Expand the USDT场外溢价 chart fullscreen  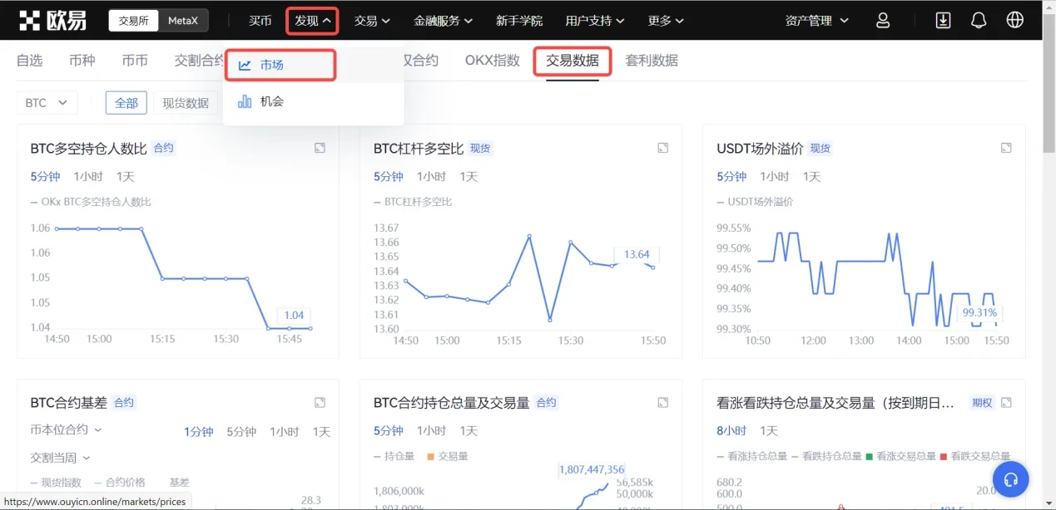1006,148
